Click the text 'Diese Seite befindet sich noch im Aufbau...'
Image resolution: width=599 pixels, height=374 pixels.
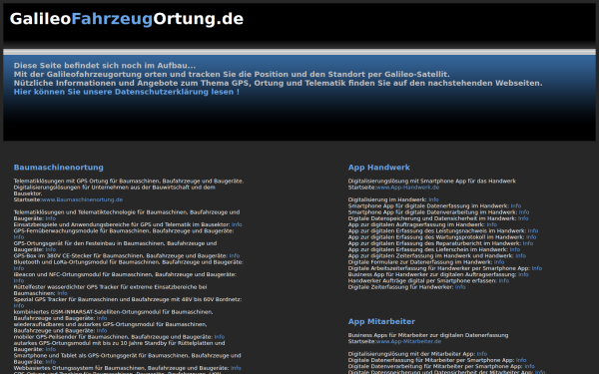pos(105,66)
